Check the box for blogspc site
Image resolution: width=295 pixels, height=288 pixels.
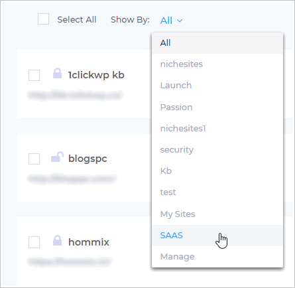[x=34, y=159]
